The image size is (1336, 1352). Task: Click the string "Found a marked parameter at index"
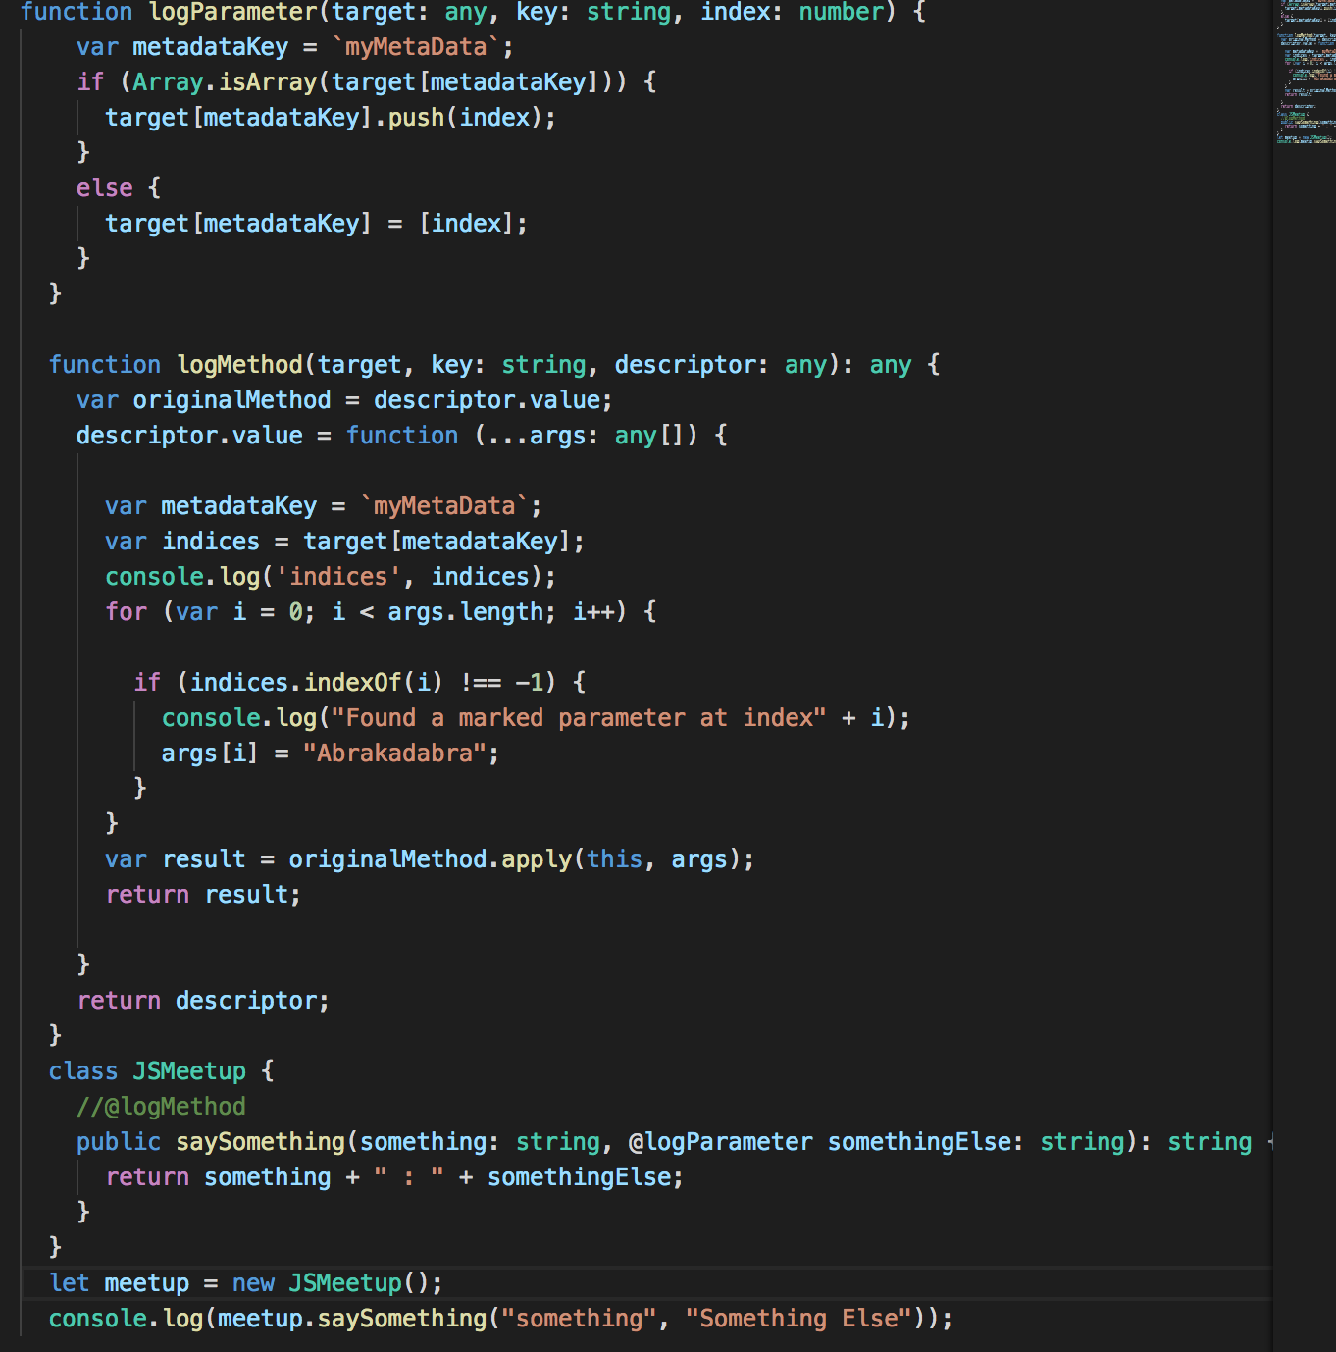point(579,718)
